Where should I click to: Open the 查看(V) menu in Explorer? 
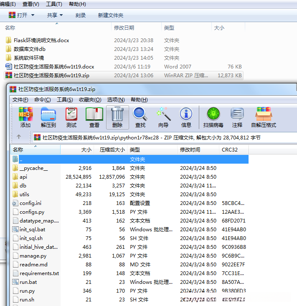(30, 4)
